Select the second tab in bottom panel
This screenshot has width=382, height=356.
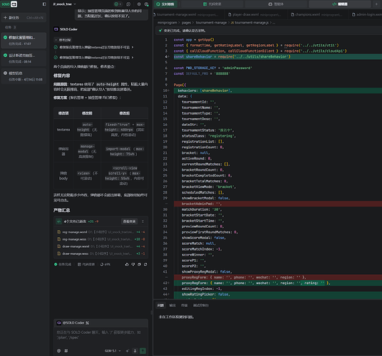[172, 305]
